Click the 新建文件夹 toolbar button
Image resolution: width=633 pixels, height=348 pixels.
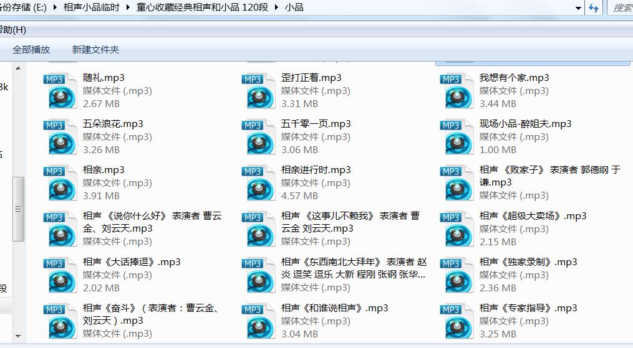coord(95,50)
